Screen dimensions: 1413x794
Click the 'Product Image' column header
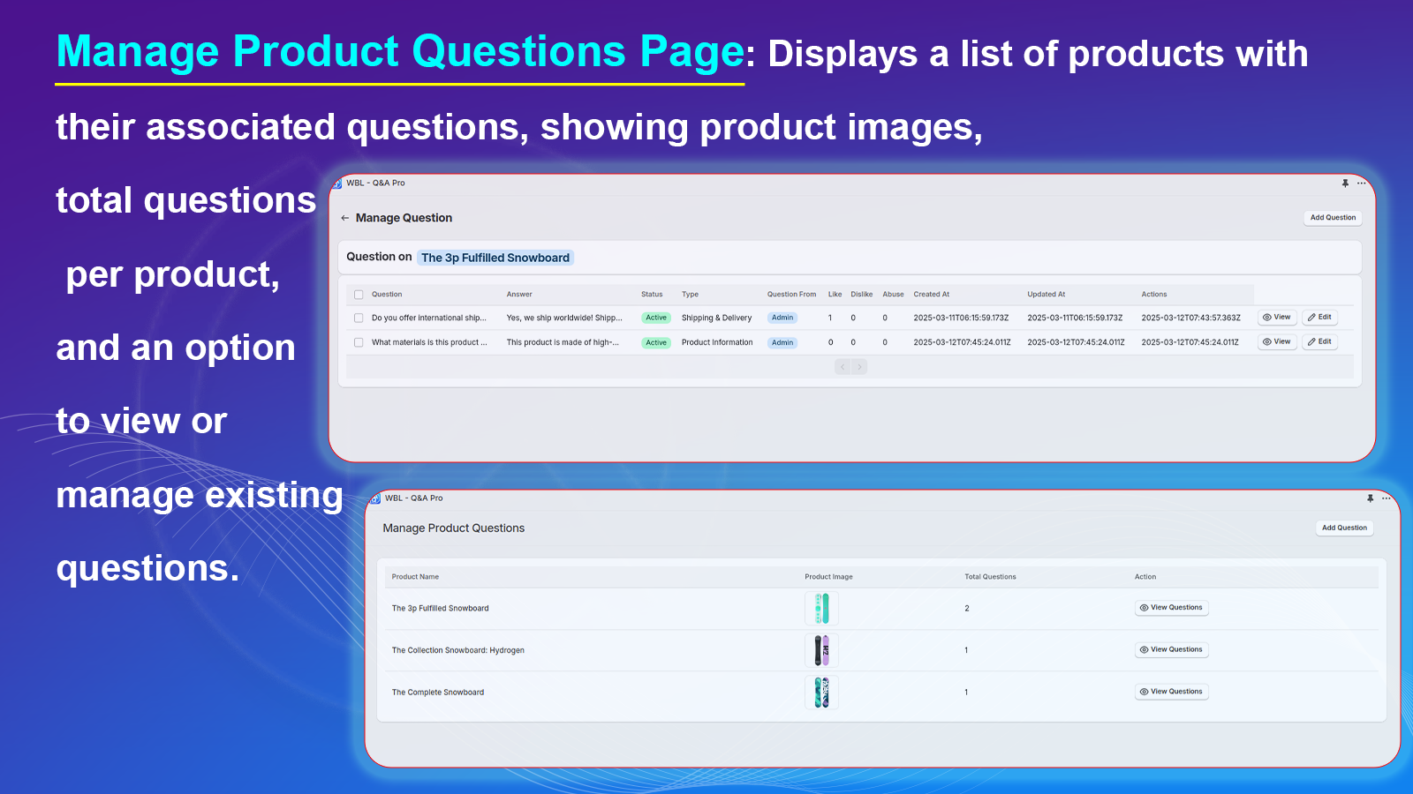[828, 577]
